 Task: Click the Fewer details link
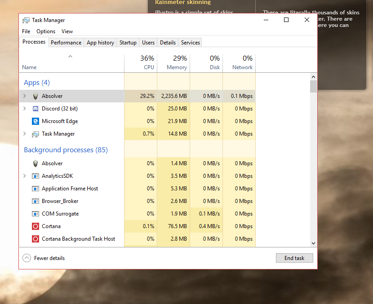tap(49, 258)
